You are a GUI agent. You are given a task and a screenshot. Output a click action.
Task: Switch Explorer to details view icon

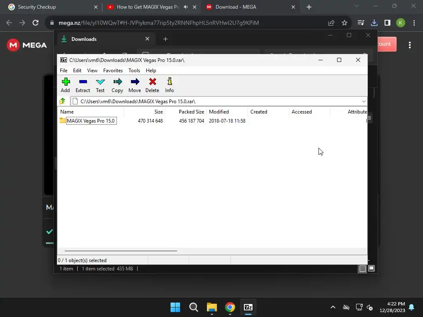click(x=363, y=268)
